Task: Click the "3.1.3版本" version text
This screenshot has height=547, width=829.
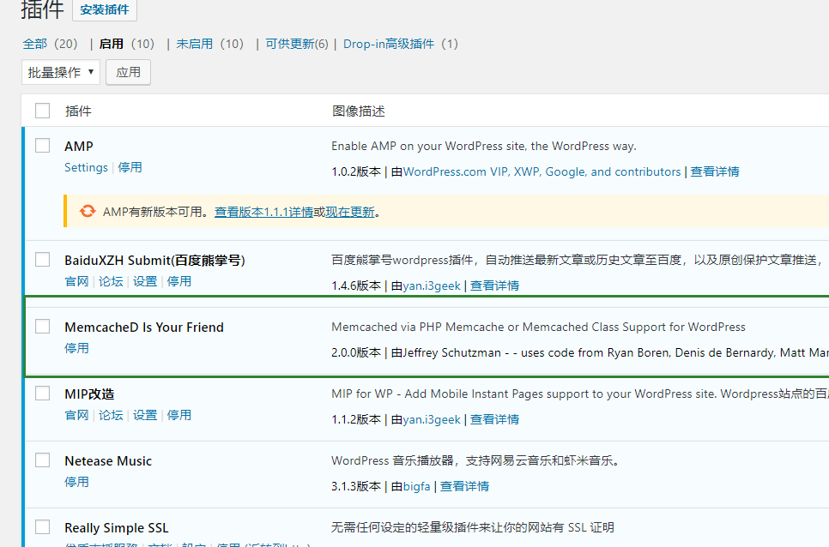Action: click(x=356, y=486)
